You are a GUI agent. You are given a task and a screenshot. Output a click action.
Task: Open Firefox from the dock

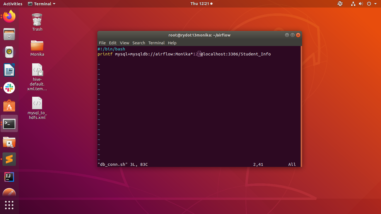tap(9, 16)
